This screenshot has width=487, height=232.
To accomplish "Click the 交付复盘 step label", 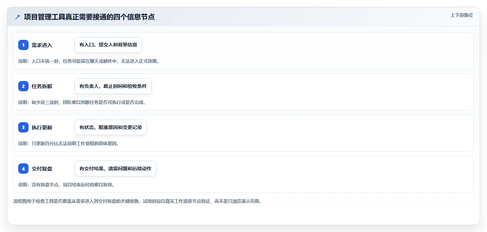I will pyautogui.click(x=42, y=169).
